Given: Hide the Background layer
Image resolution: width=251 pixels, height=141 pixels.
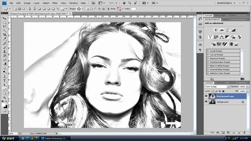Looking at the screenshot, I should pos(206,102).
